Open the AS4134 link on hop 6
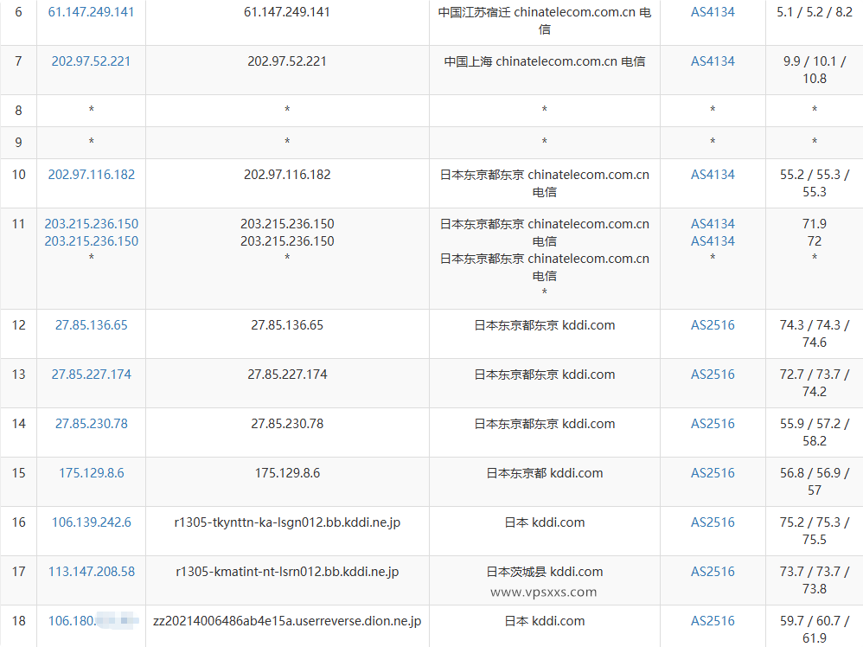This screenshot has width=863, height=647. [x=712, y=12]
